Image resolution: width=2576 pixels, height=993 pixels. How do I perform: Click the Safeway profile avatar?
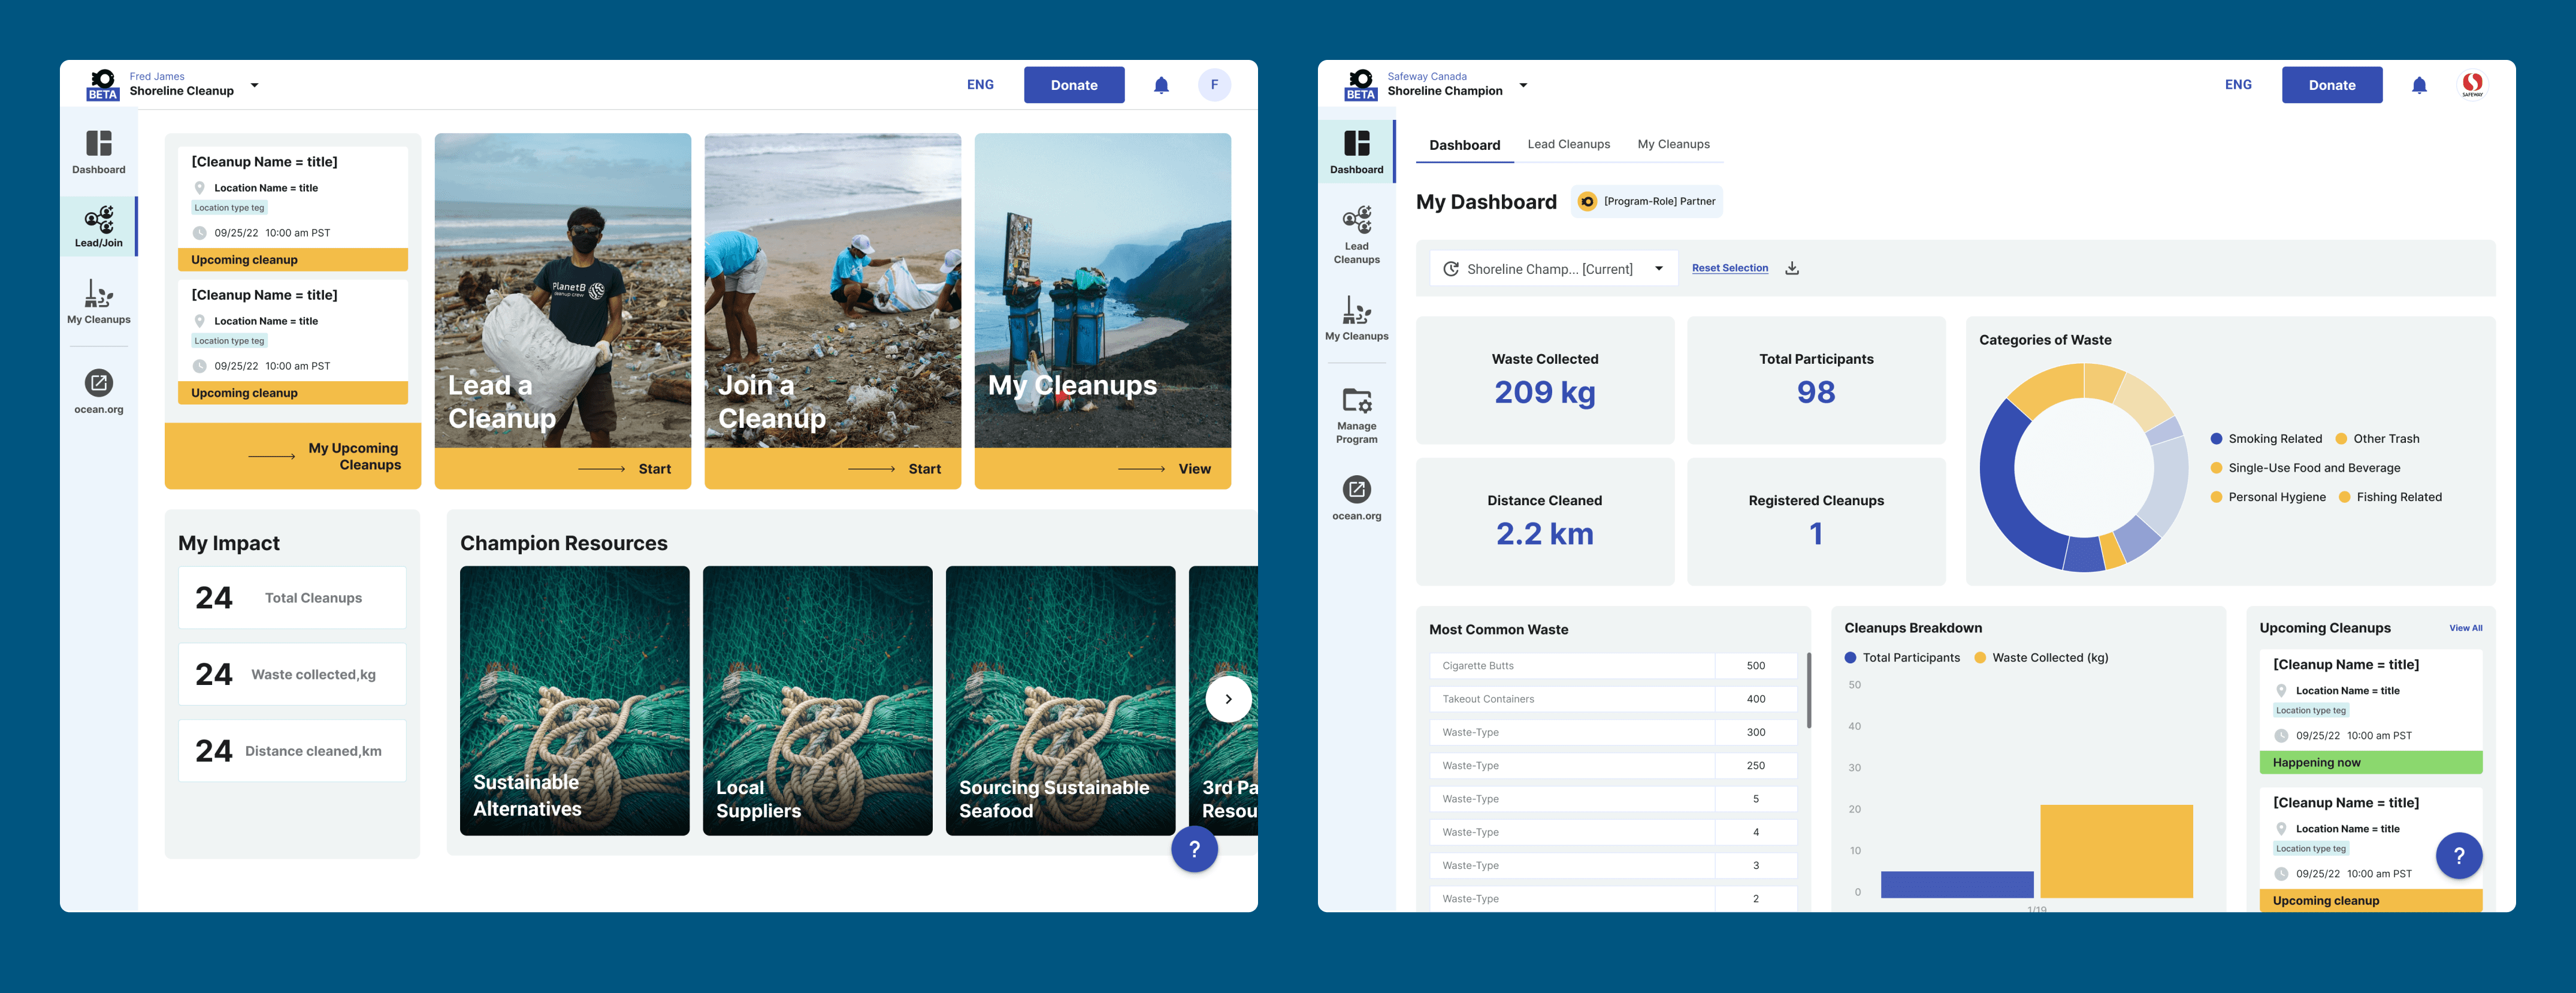[x=2472, y=85]
